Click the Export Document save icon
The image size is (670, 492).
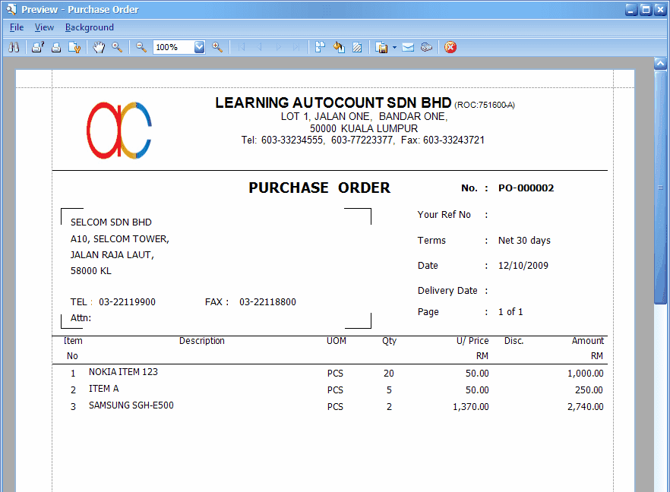(381, 47)
